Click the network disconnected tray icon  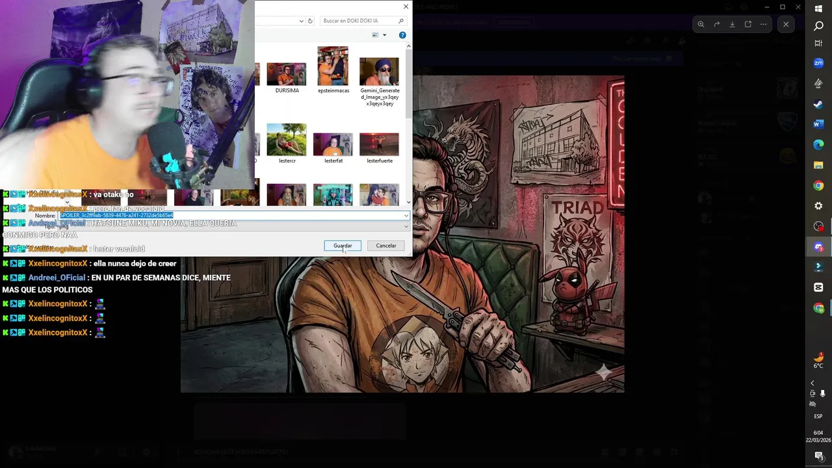tap(812, 404)
